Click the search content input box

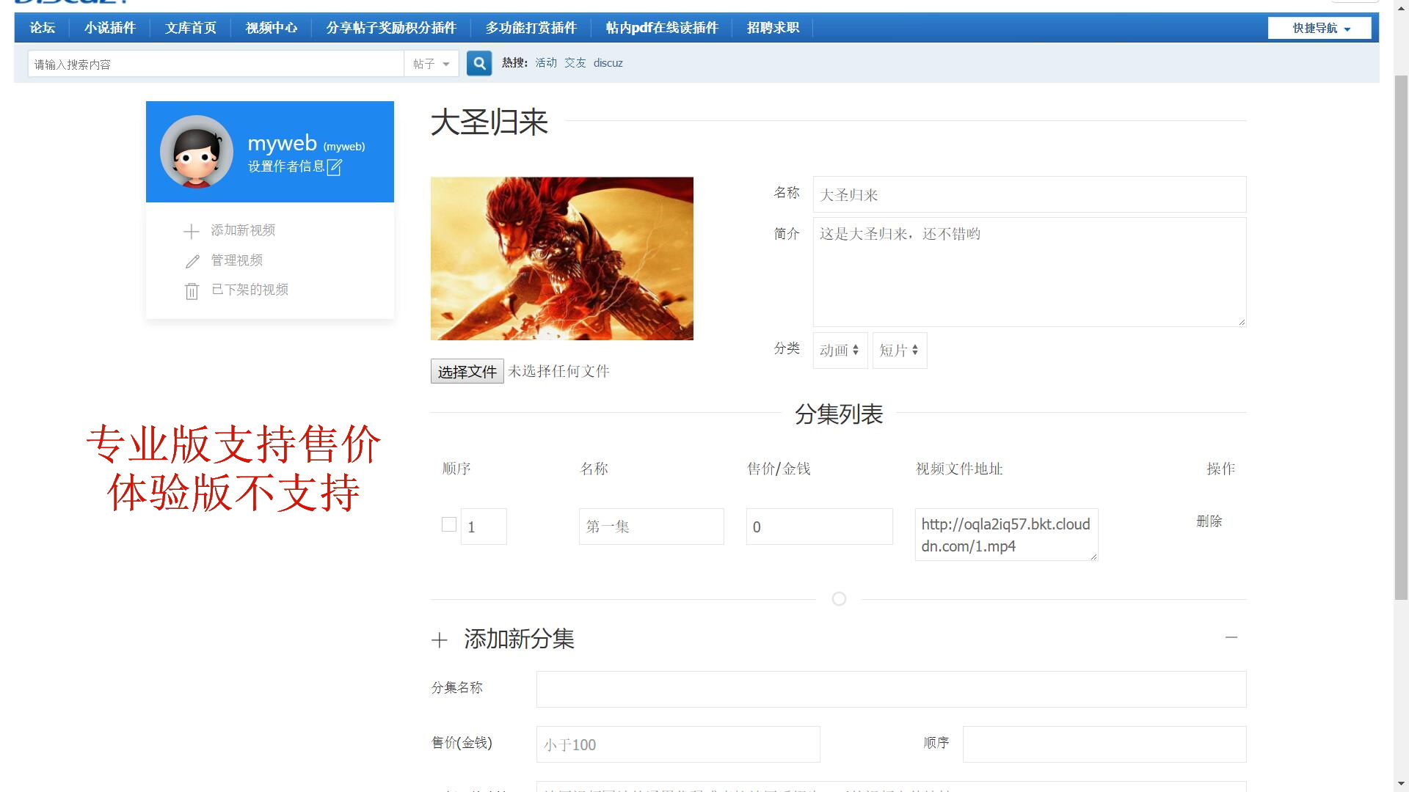[x=216, y=64]
